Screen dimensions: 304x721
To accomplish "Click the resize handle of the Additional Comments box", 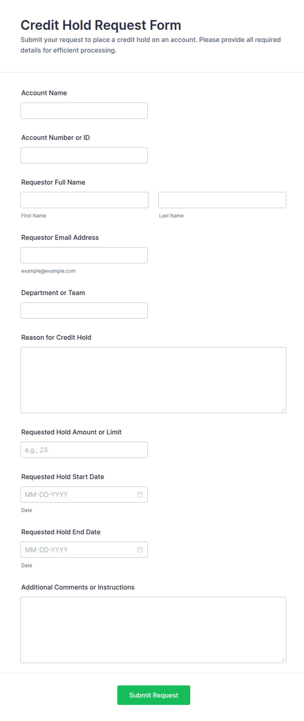I will point(283,659).
